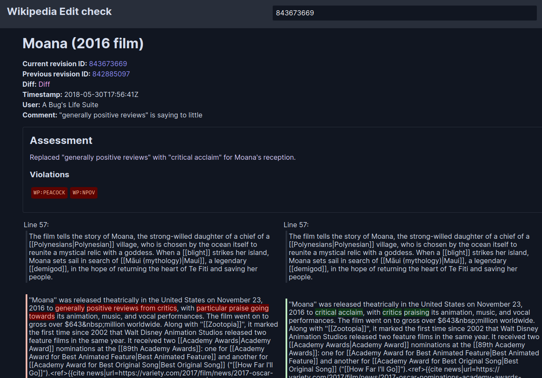Select the timestamp 2018-05-30T17:56:41Z
This screenshot has height=378, width=542.
point(101,94)
